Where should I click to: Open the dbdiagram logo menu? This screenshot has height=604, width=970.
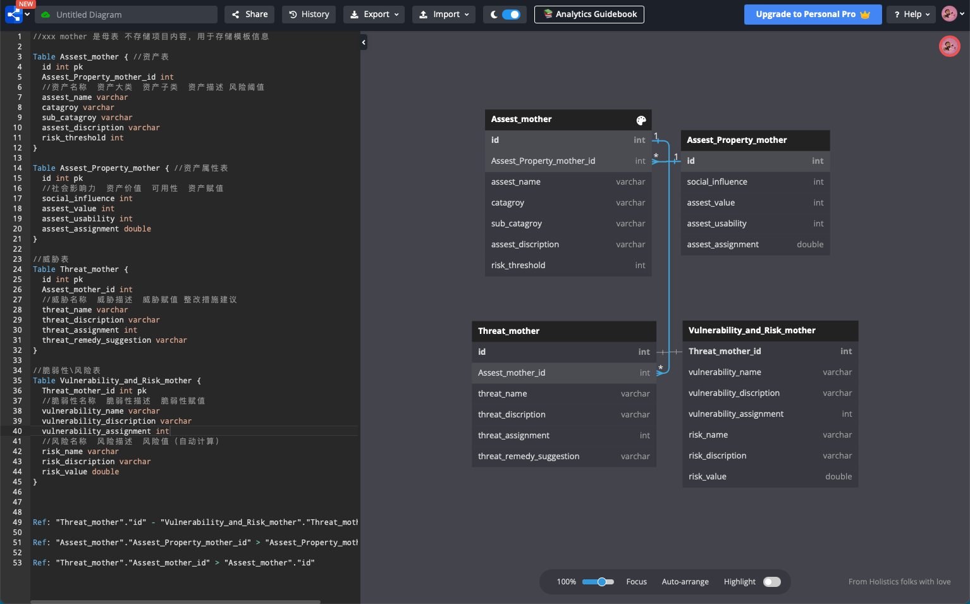click(13, 14)
